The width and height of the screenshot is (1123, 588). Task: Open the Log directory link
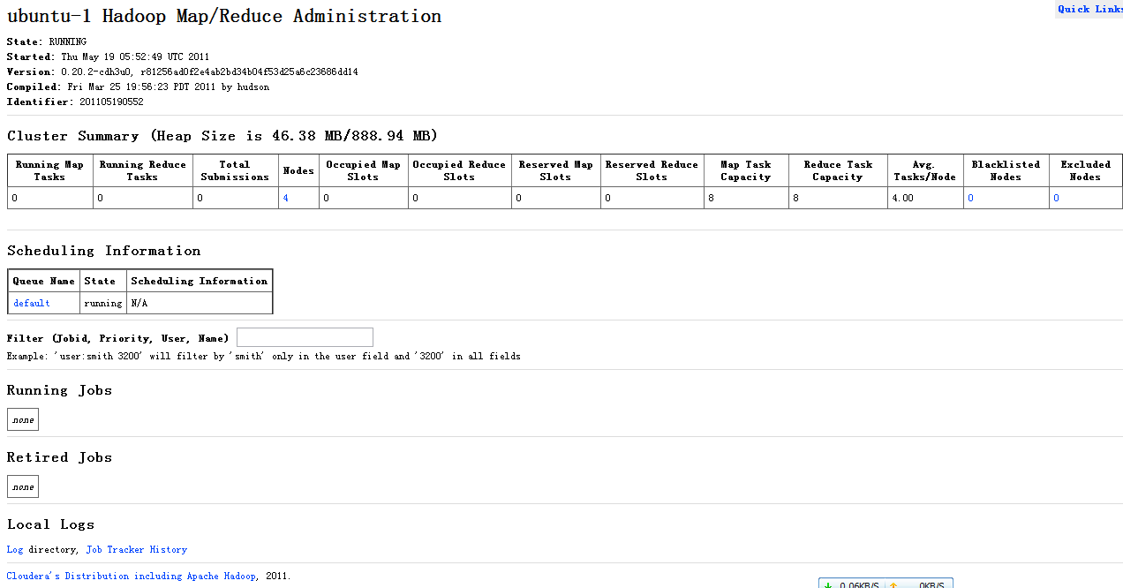pyautogui.click(x=15, y=549)
